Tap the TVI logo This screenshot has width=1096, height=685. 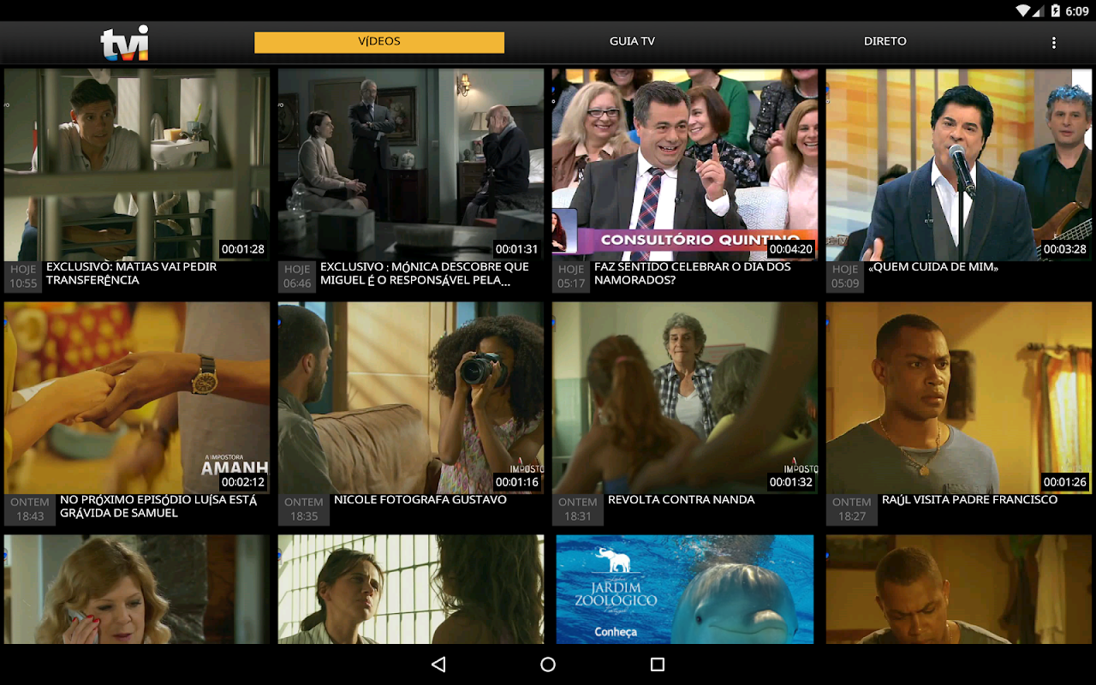(125, 43)
